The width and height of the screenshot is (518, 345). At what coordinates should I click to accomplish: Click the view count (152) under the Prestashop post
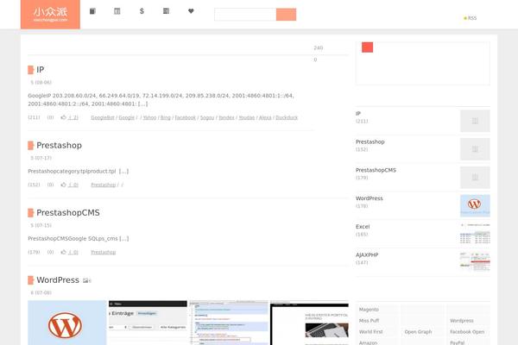[x=34, y=185]
